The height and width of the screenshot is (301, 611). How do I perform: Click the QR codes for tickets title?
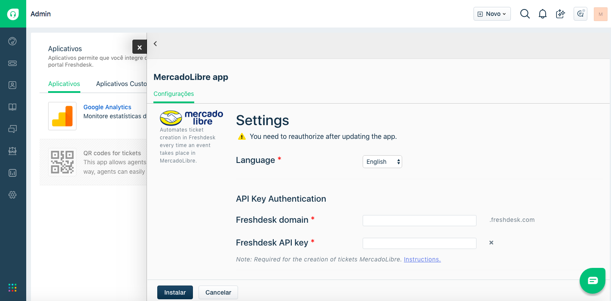pos(112,153)
